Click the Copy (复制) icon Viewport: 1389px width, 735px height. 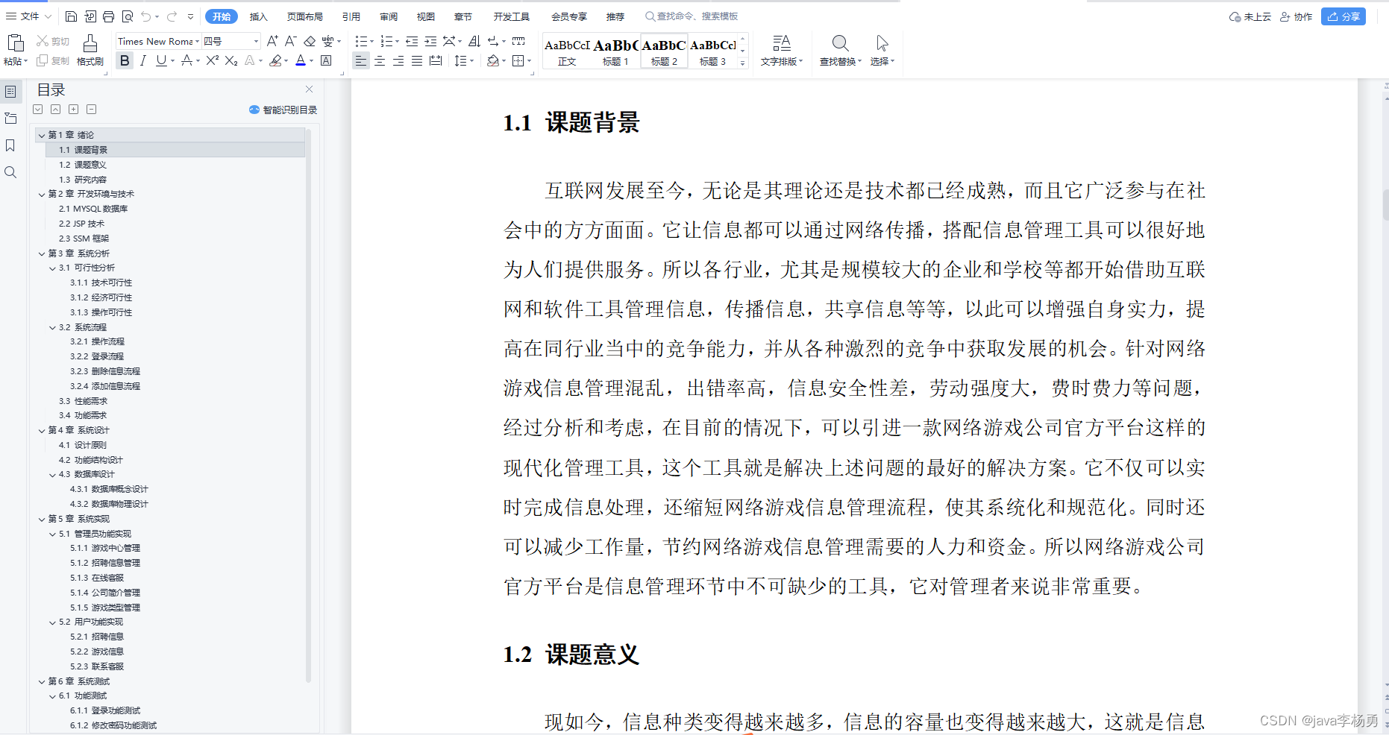click(x=43, y=60)
